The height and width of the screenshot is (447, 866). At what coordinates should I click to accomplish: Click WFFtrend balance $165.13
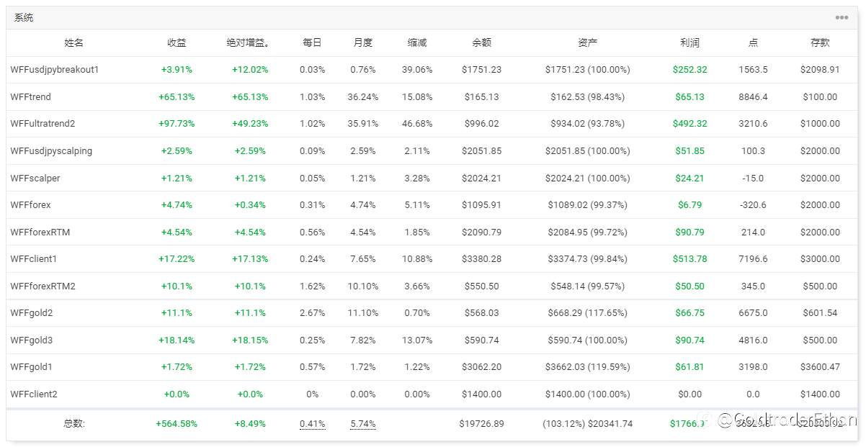[x=482, y=97]
